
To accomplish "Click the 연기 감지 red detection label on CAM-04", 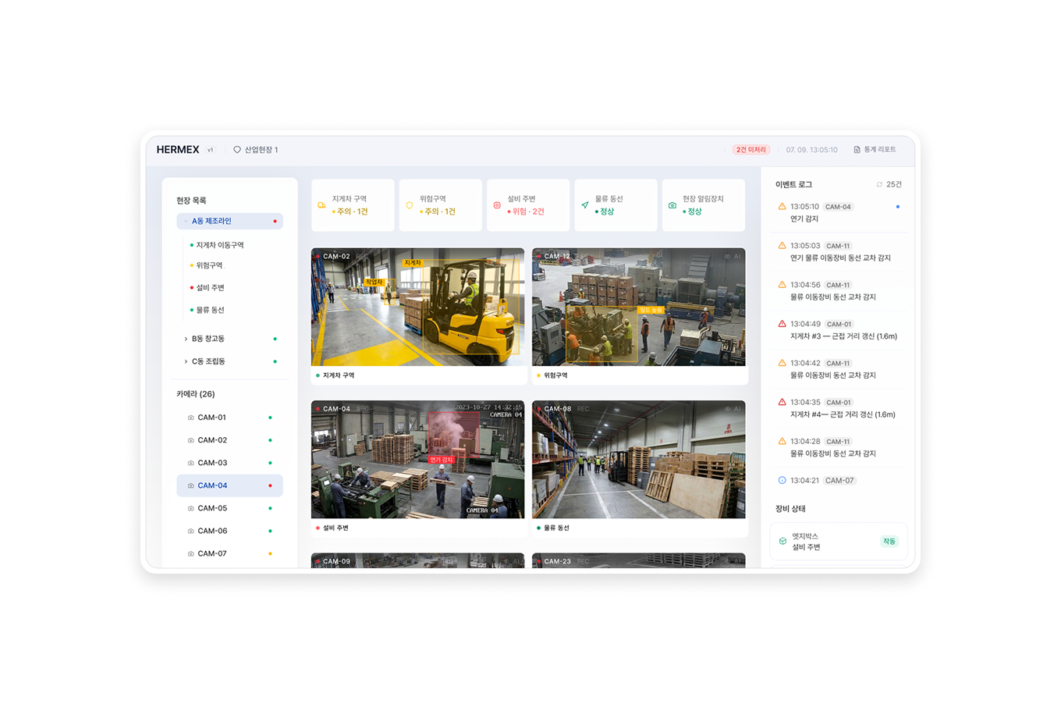I will (442, 460).
